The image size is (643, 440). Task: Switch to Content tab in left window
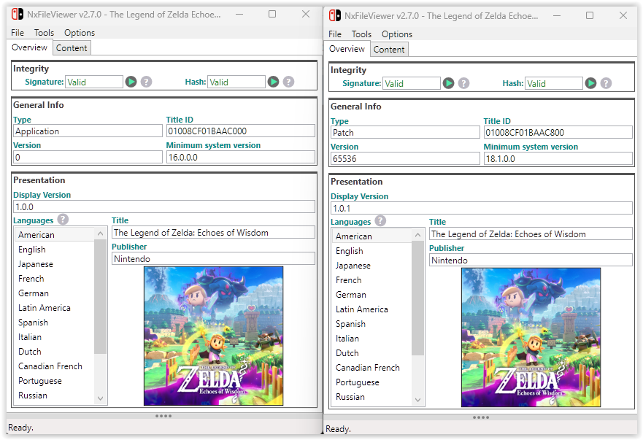click(x=72, y=48)
